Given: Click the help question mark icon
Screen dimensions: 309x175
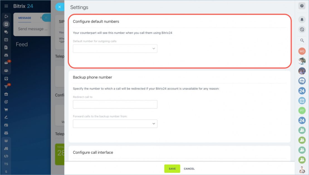Looking at the screenshot, I should coord(302,6).
